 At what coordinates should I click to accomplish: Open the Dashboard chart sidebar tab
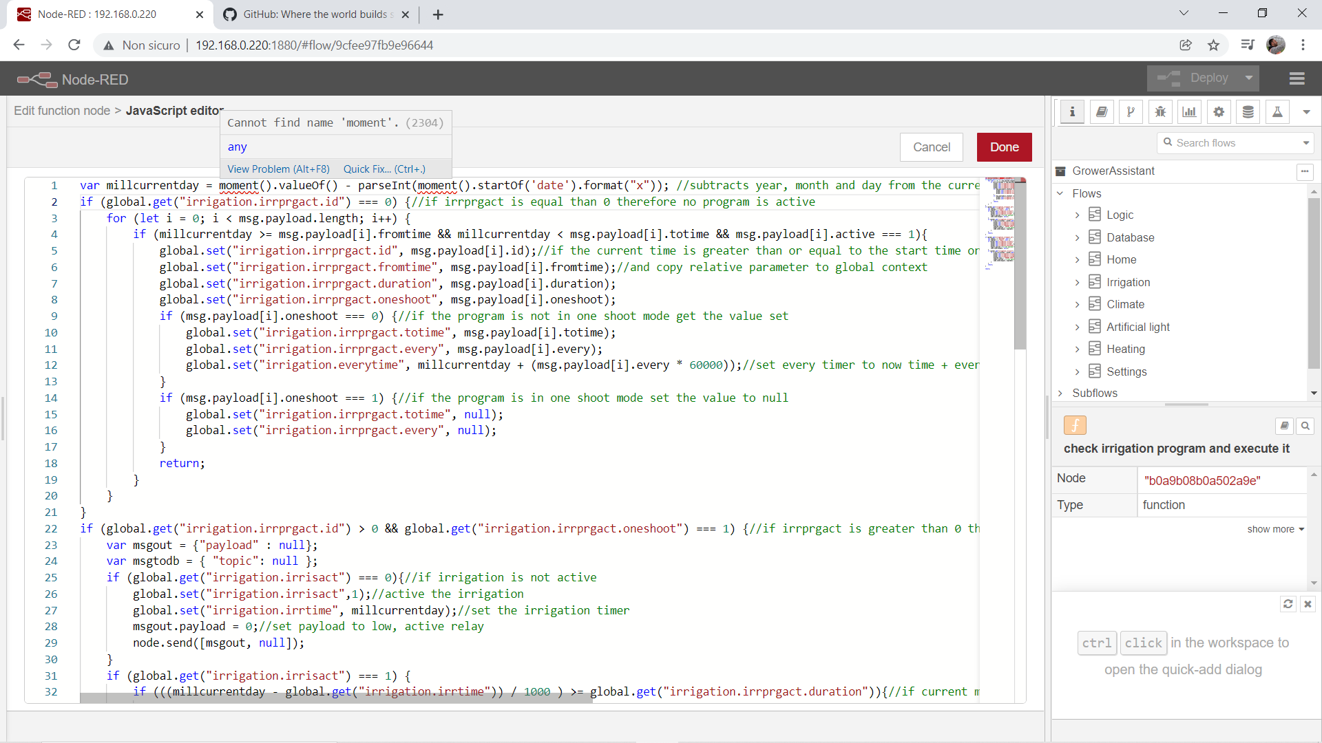(1189, 112)
